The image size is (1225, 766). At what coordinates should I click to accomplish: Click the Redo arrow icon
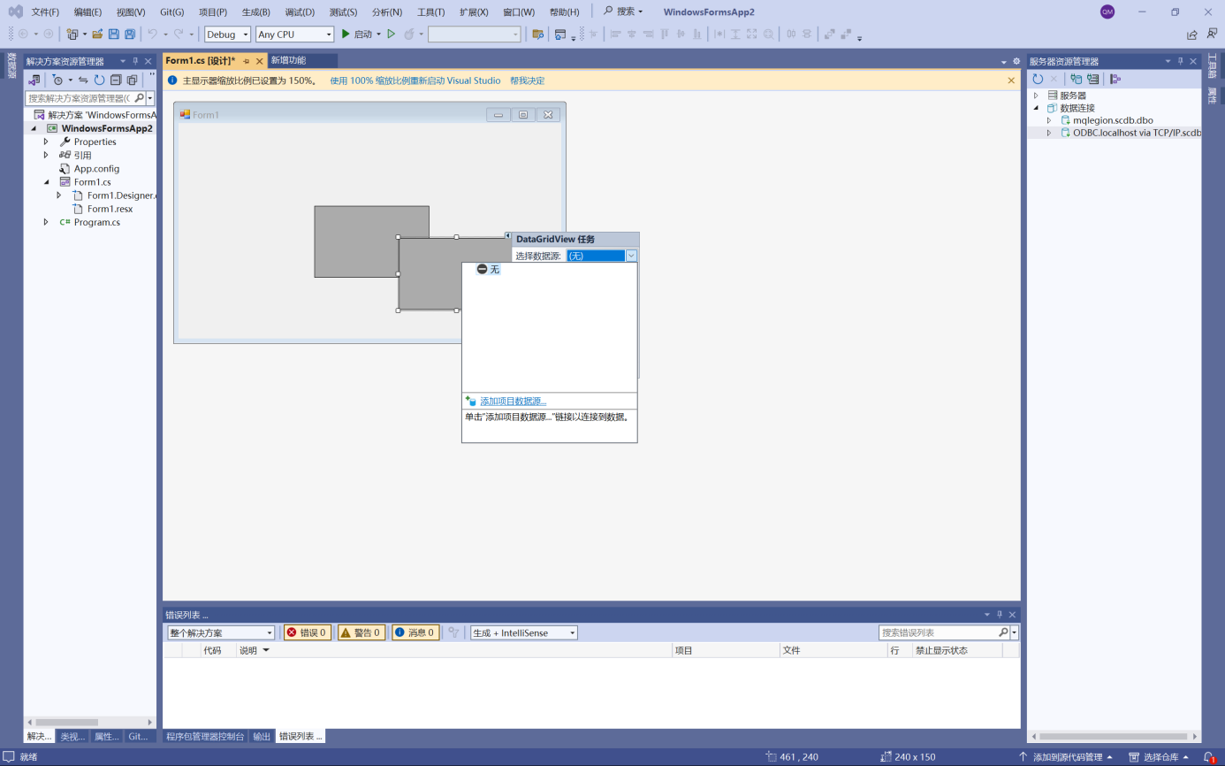(x=179, y=34)
